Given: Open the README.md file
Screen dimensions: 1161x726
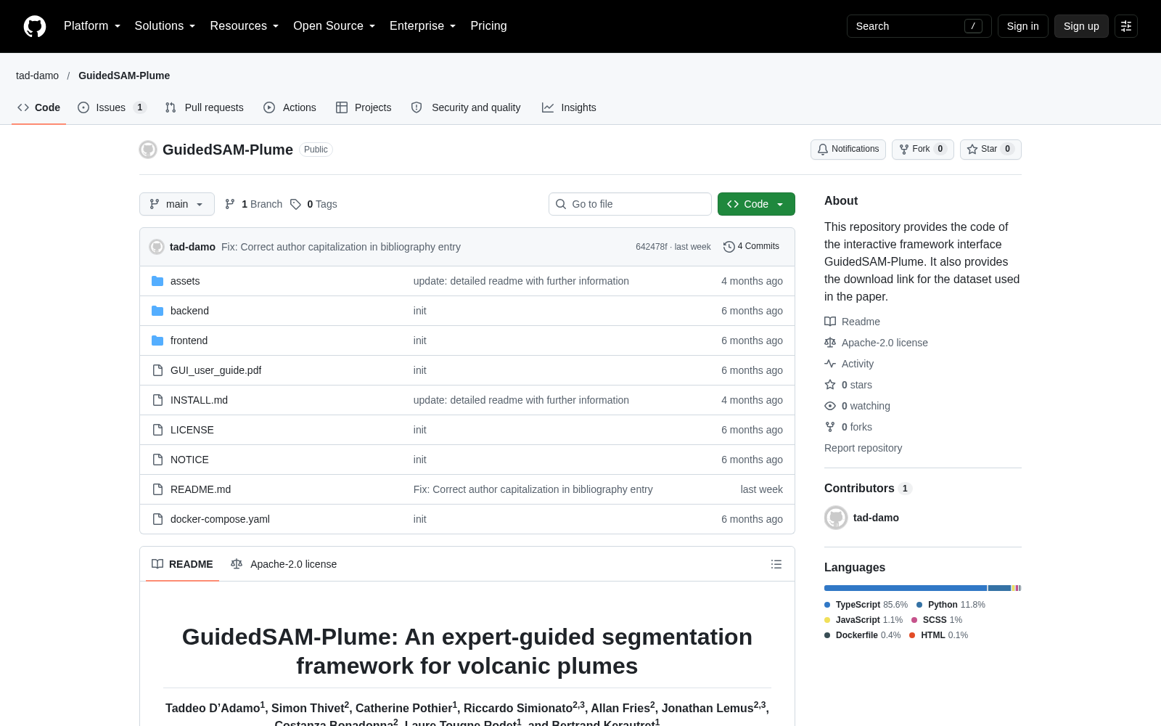Looking at the screenshot, I should pos(200,489).
